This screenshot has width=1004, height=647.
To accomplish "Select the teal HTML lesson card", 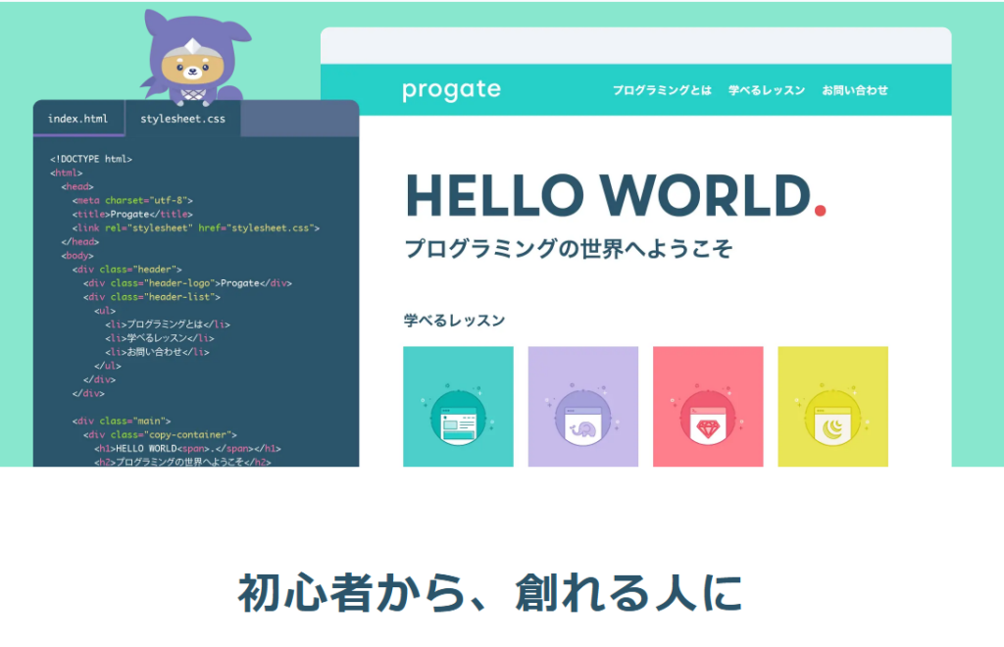I will point(459,407).
